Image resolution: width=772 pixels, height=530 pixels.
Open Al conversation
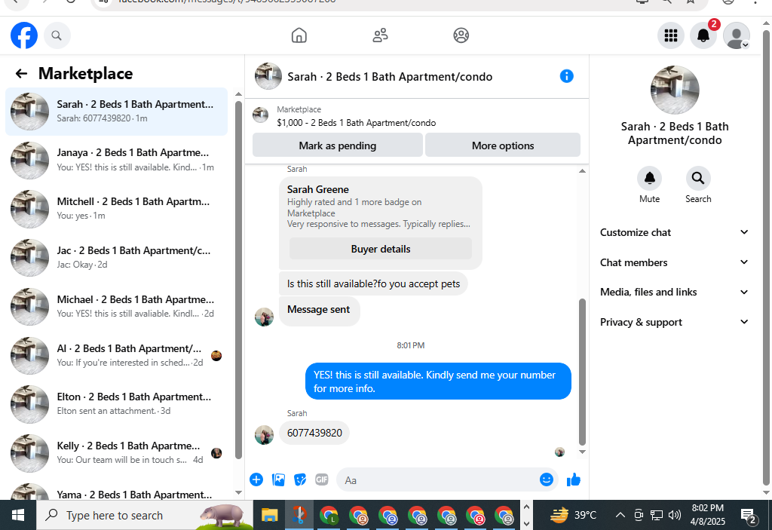tap(117, 355)
